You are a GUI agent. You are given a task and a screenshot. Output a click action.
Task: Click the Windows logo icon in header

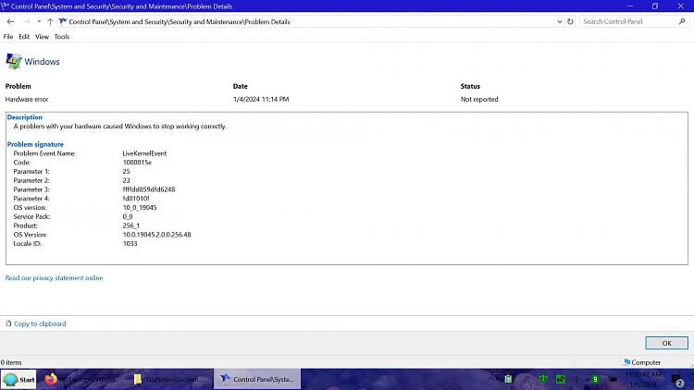[13, 62]
